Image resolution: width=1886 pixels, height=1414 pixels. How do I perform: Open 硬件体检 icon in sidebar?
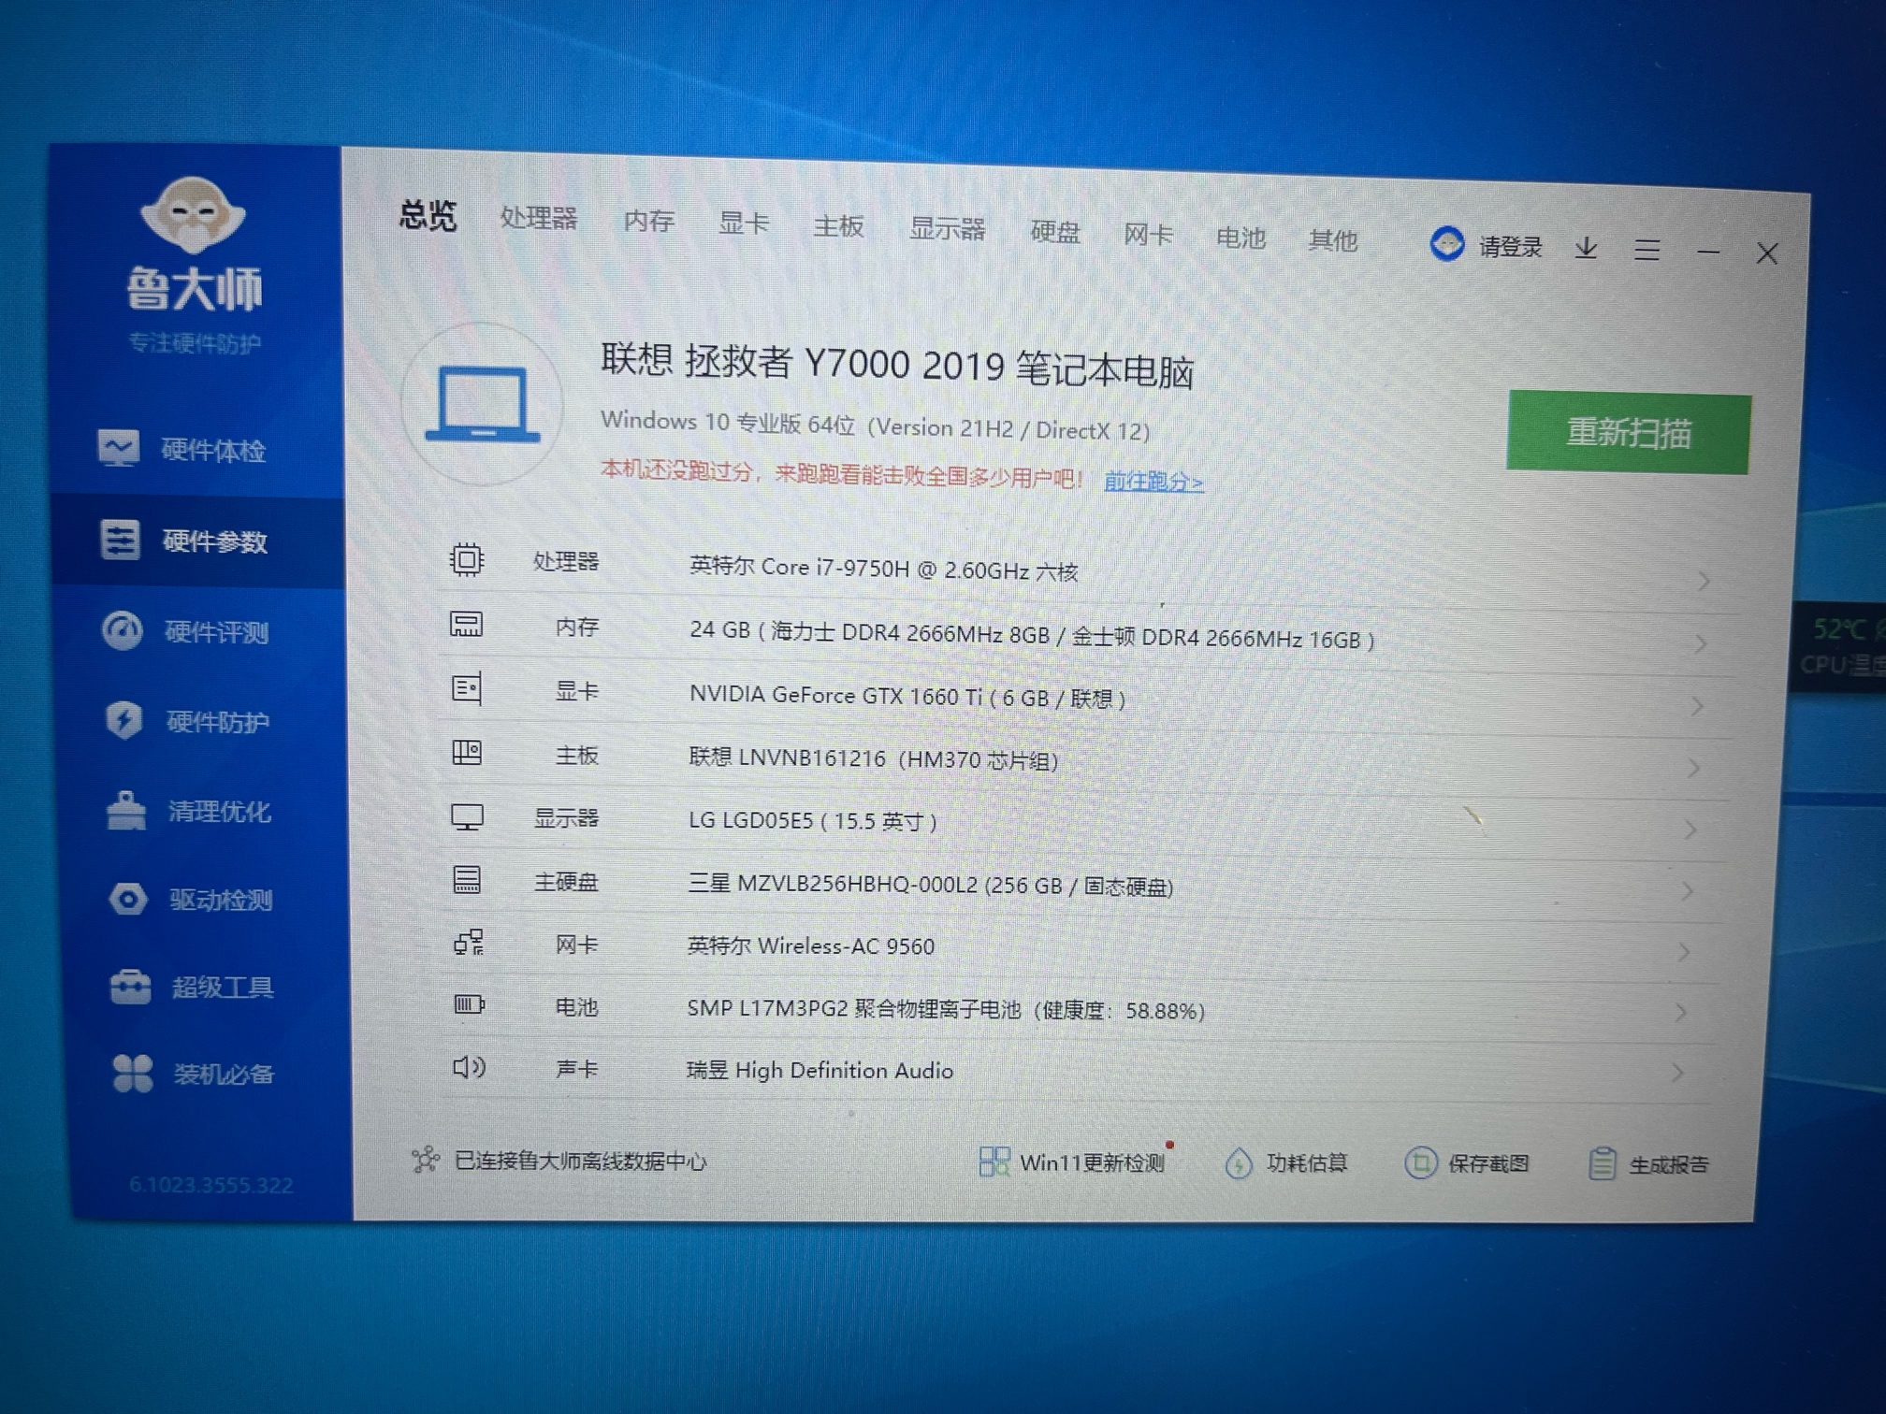pos(119,448)
